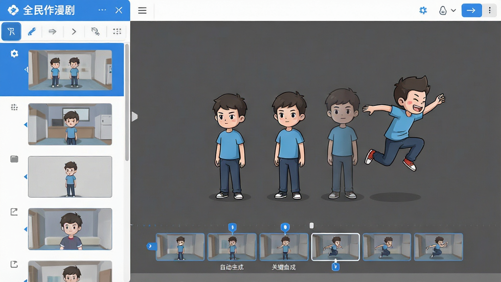501x282 pixels.
Task: Collapse the arrow beside the selected scene
Action: tap(26, 70)
